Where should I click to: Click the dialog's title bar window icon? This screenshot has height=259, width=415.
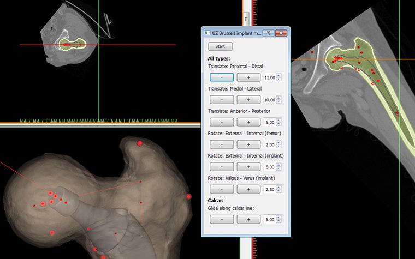207,33
